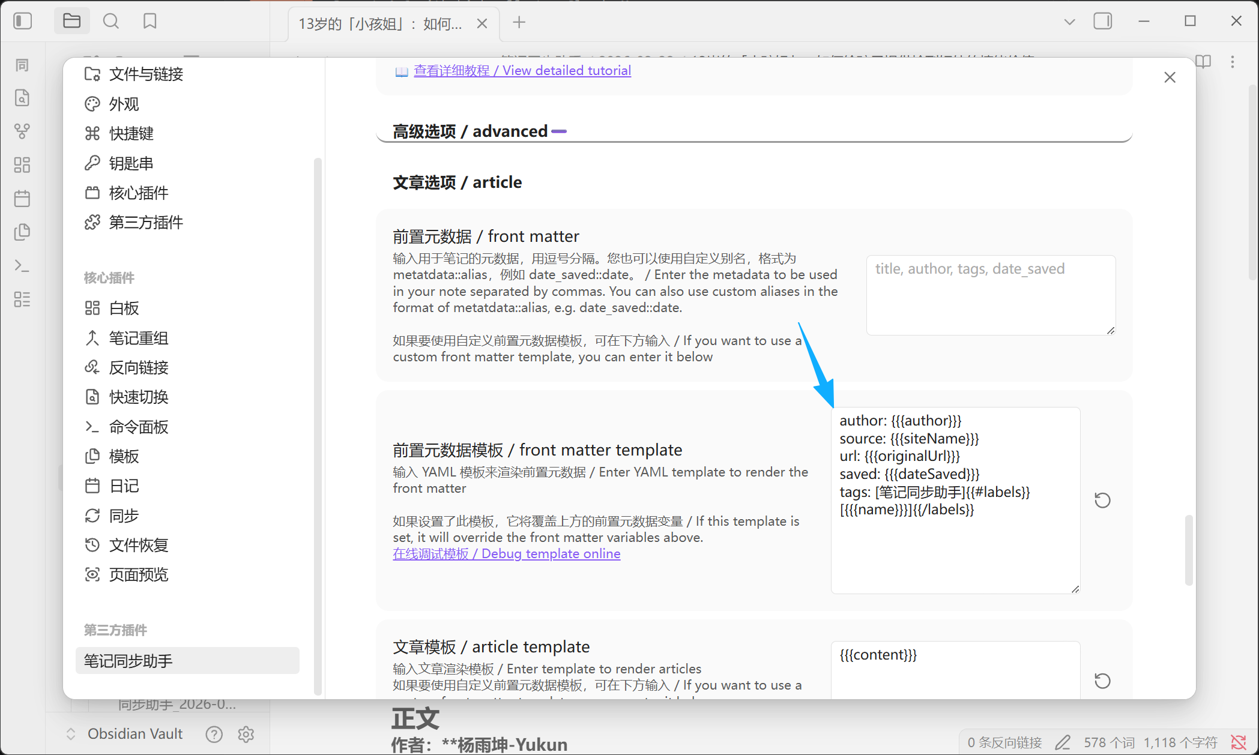This screenshot has height=755, width=1259.
Task: Open Obsidian Vault switcher
Action: [x=124, y=733]
